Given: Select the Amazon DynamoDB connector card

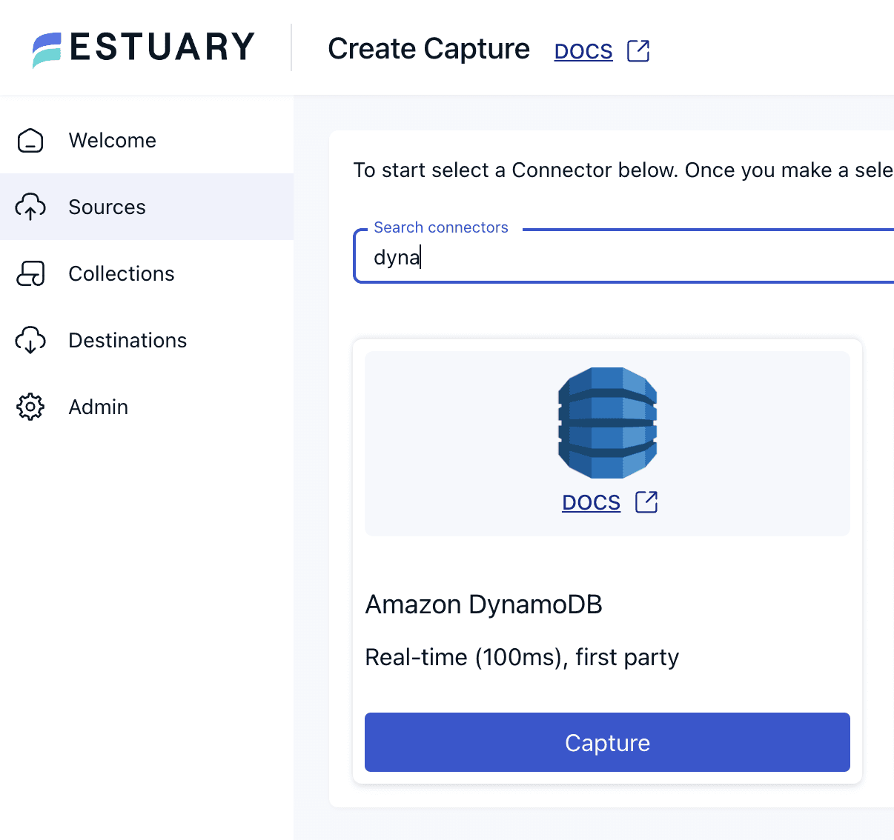Looking at the screenshot, I should (606, 604).
